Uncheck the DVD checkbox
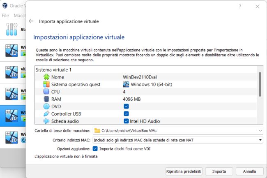Viewport: 267px width, 178px height. click(126, 106)
